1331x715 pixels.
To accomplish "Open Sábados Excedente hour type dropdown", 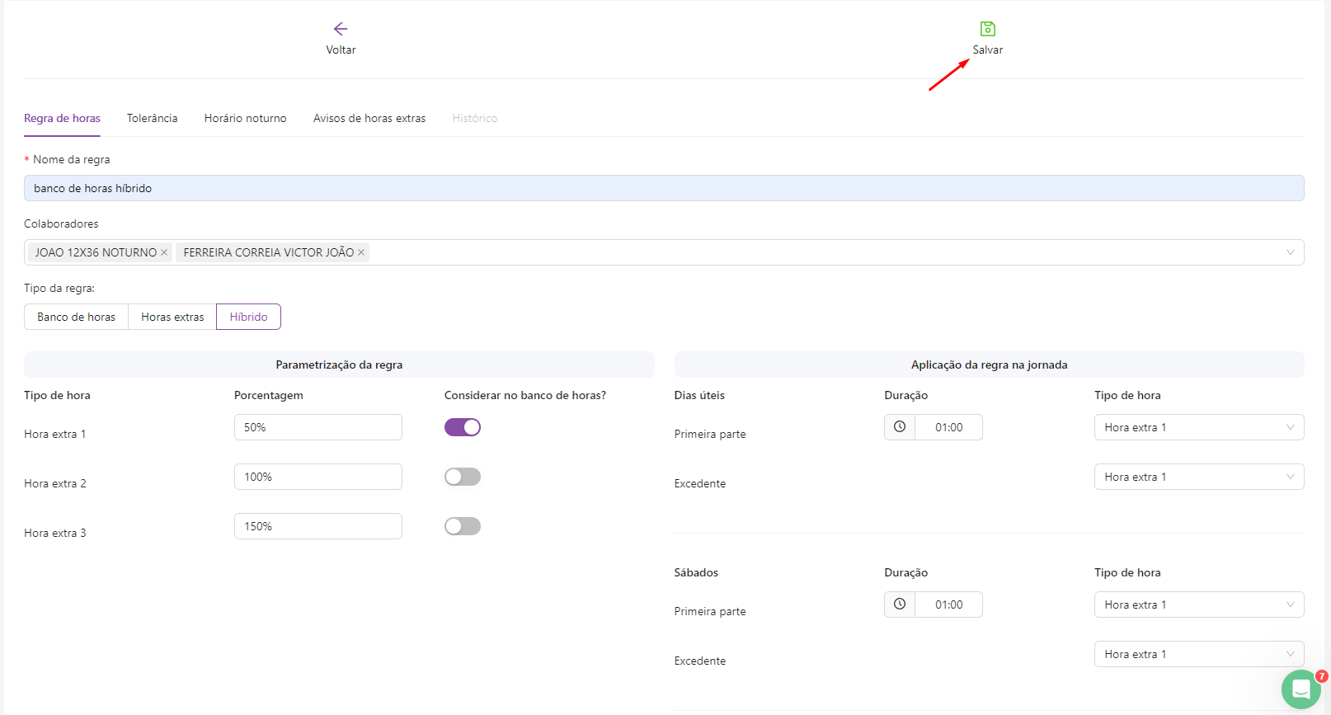I will pos(1198,654).
